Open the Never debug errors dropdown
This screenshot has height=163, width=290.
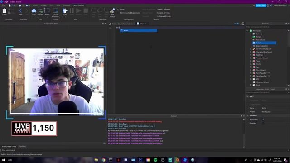121,9
